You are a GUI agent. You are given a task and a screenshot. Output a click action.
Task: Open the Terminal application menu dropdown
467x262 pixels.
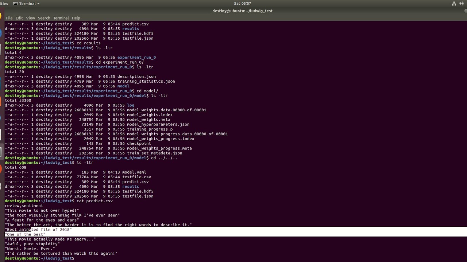(x=26, y=4)
